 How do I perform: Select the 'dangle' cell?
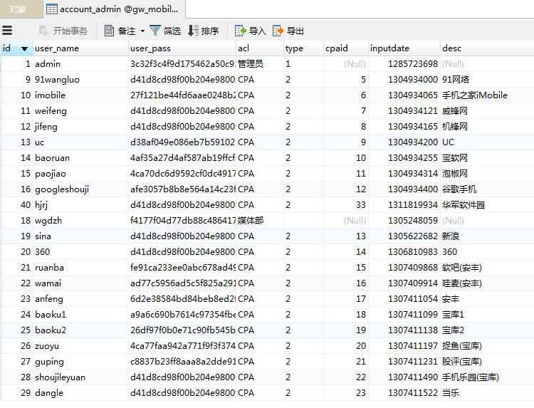click(80, 392)
